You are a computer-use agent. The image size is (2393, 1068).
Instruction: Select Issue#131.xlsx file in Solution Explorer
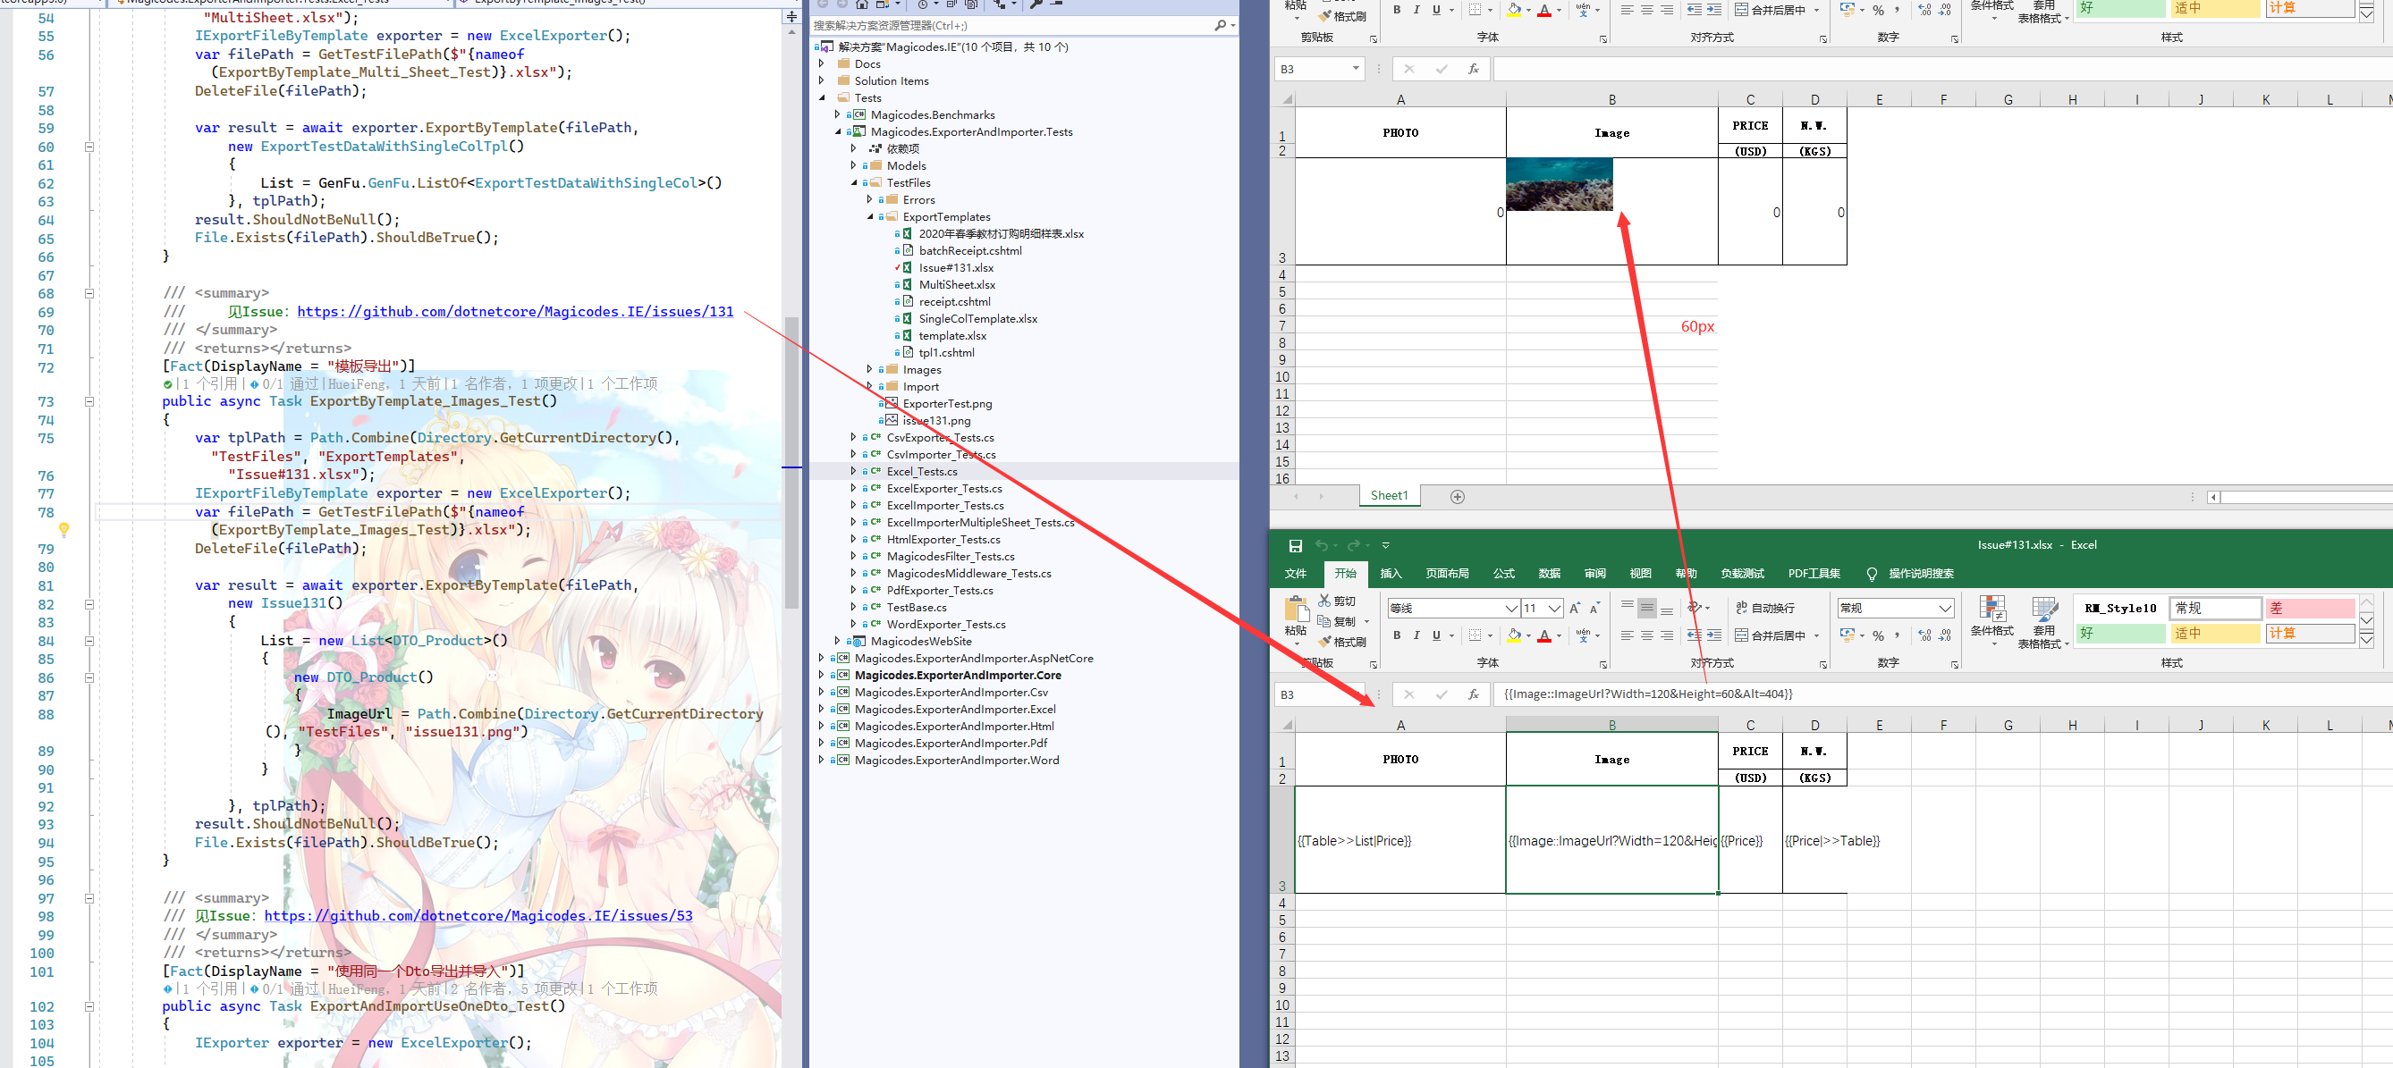(x=955, y=268)
